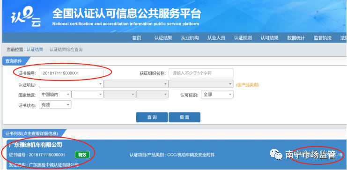This screenshot has height=170, width=347.
Task: Go to 数据统计 in the nav bar
Action: (296, 38)
